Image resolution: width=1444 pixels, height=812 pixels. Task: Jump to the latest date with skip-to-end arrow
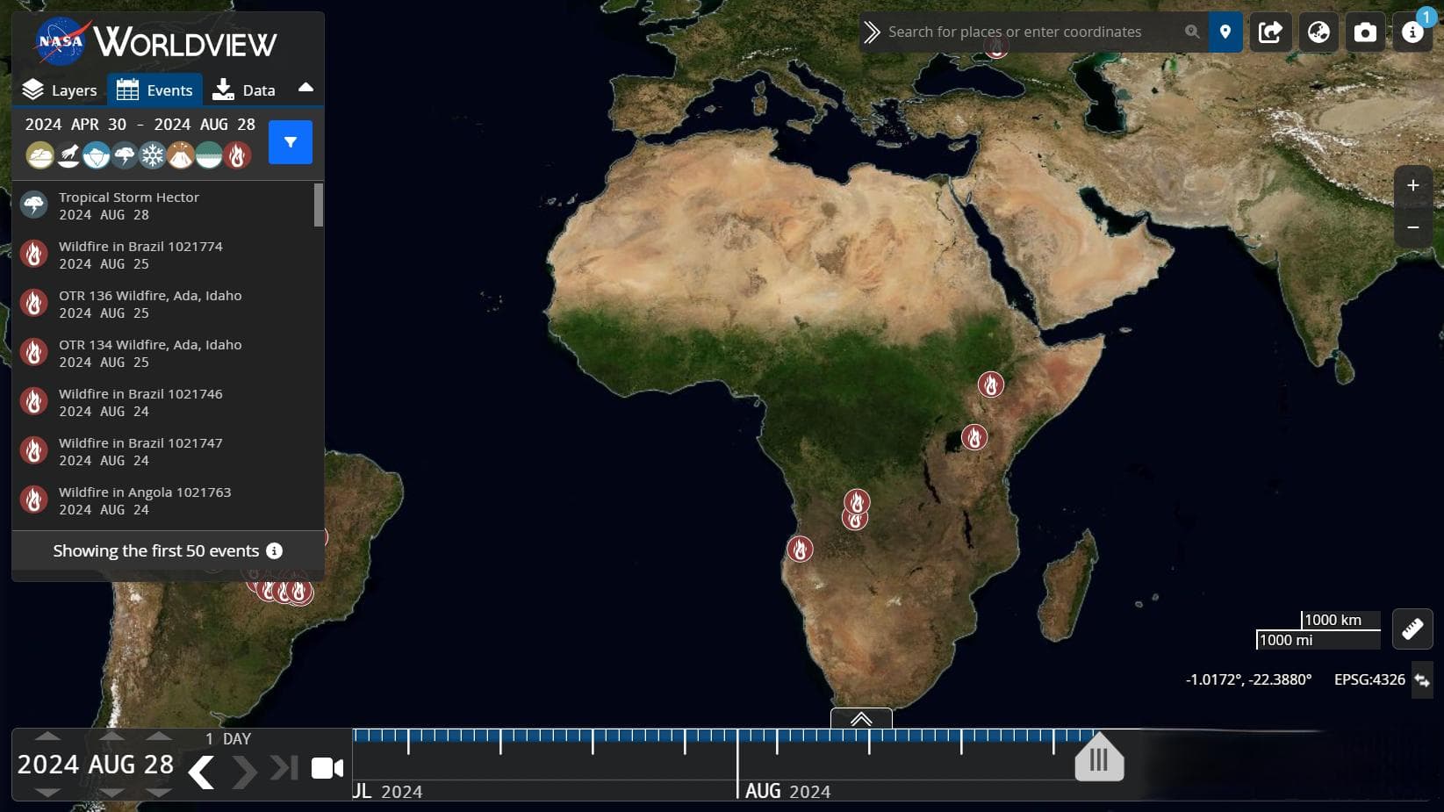click(x=284, y=767)
